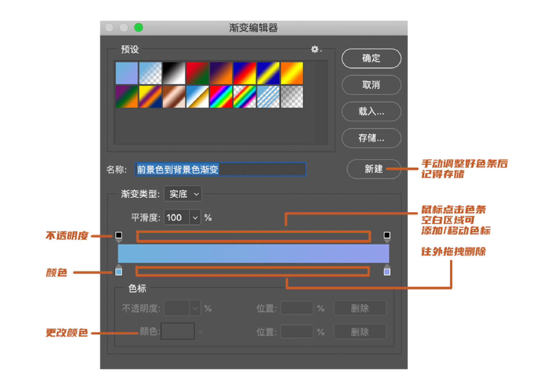Select the transparent rainbow gradient preset
The image size is (551, 390).
[245, 97]
